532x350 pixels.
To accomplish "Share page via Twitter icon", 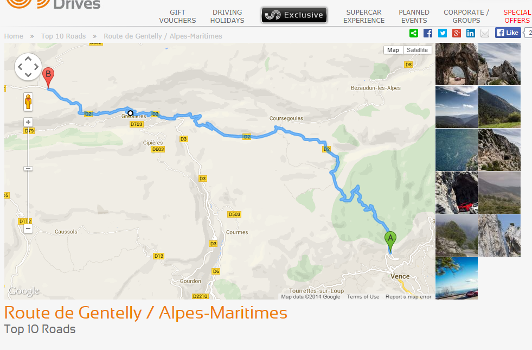I will click(x=443, y=33).
